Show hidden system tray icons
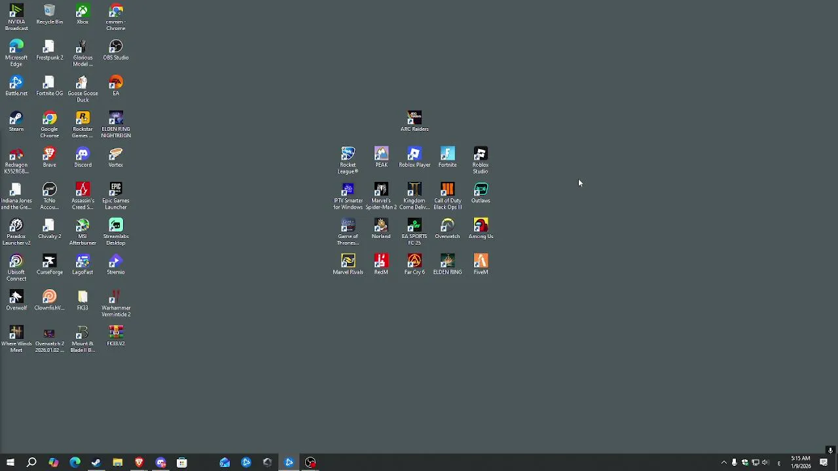 [723, 462]
